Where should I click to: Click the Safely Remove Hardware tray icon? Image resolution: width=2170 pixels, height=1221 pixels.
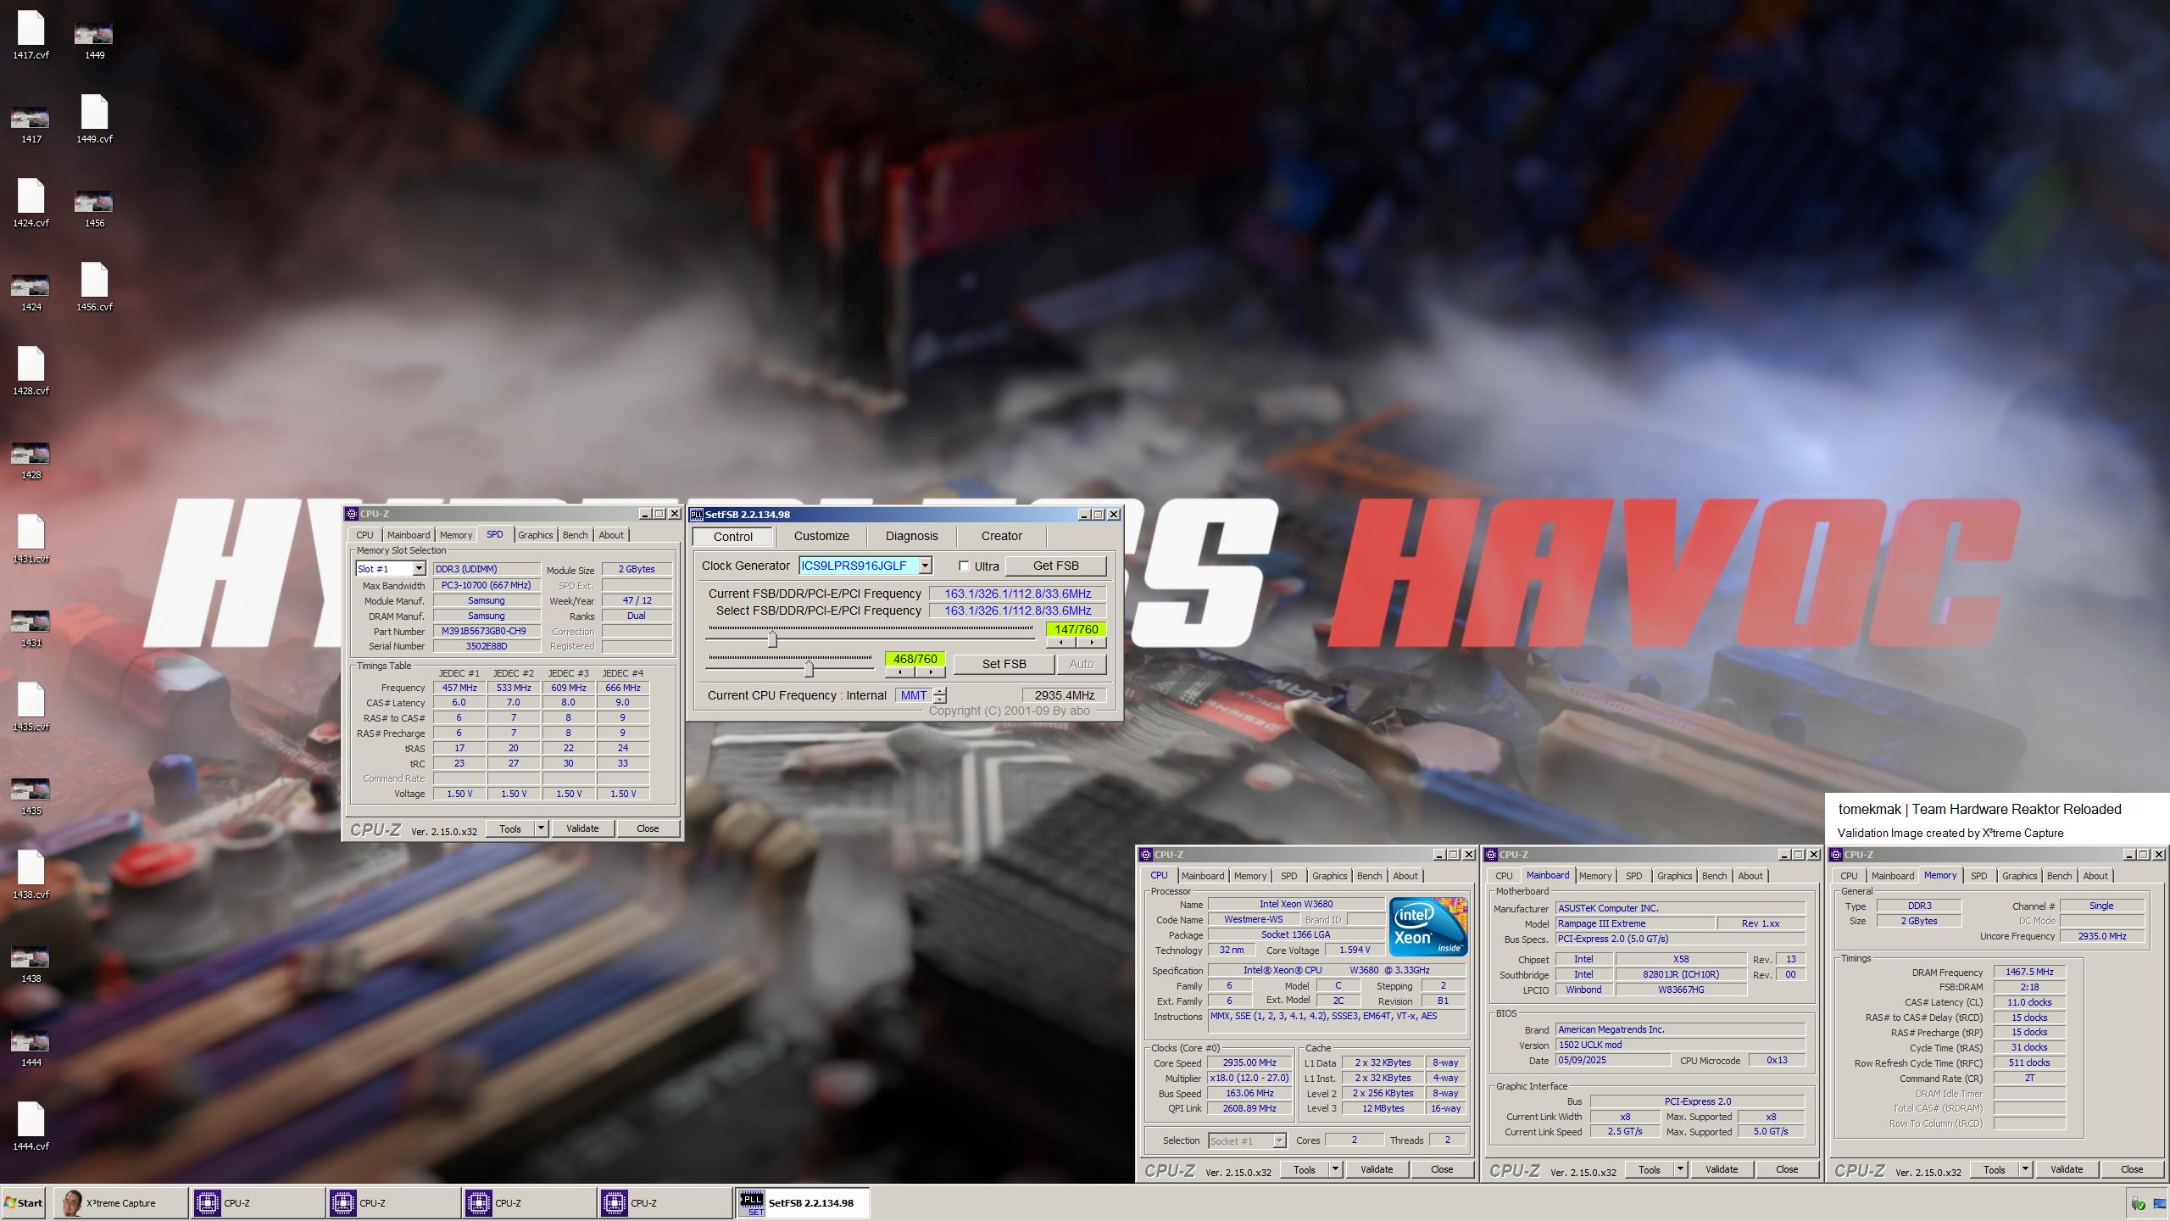pos(2138,1203)
